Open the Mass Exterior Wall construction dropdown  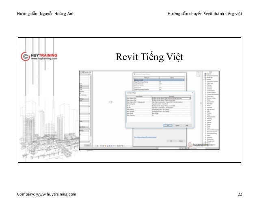coord(190,98)
